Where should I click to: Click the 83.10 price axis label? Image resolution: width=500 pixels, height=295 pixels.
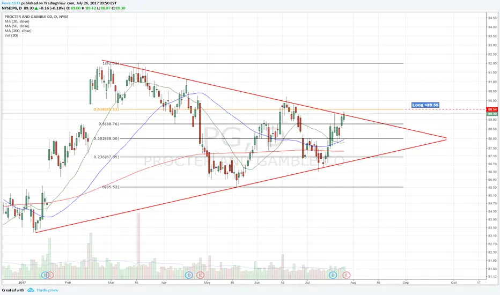[x=492, y=236]
